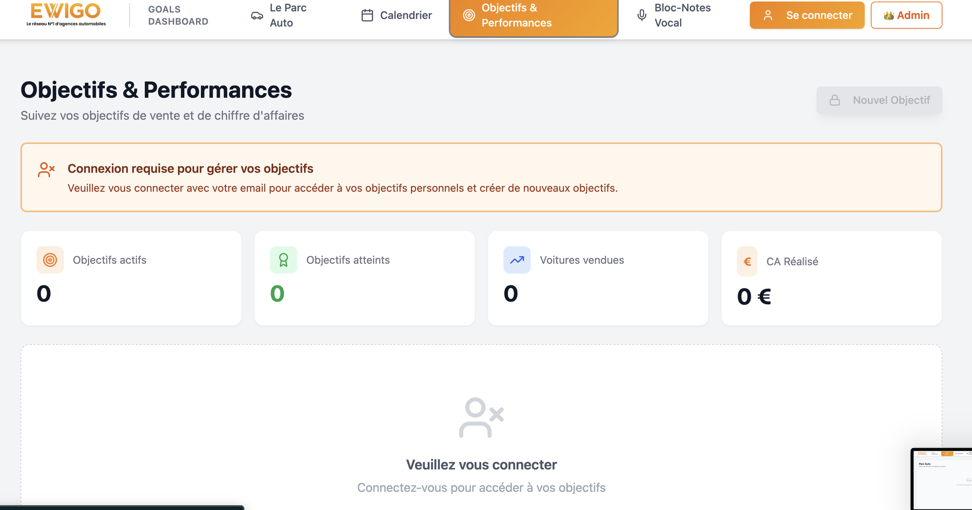Viewport: 972px width, 510px height.
Task: Click the euro icon on CA Réalisé card
Action: pyautogui.click(x=747, y=261)
